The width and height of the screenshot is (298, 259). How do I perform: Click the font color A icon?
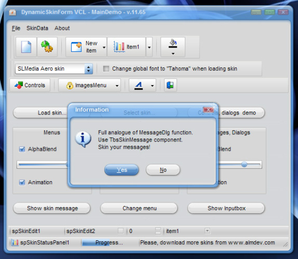(x=139, y=86)
